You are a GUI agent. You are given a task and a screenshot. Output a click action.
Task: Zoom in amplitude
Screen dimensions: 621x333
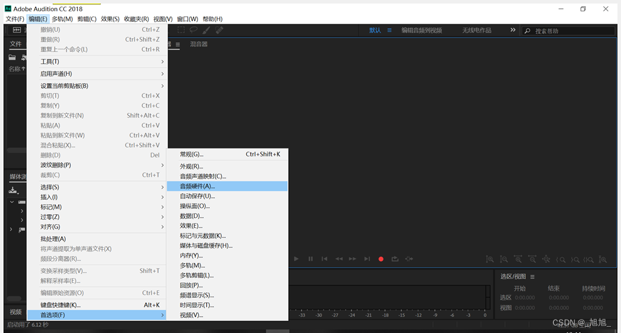(x=490, y=259)
